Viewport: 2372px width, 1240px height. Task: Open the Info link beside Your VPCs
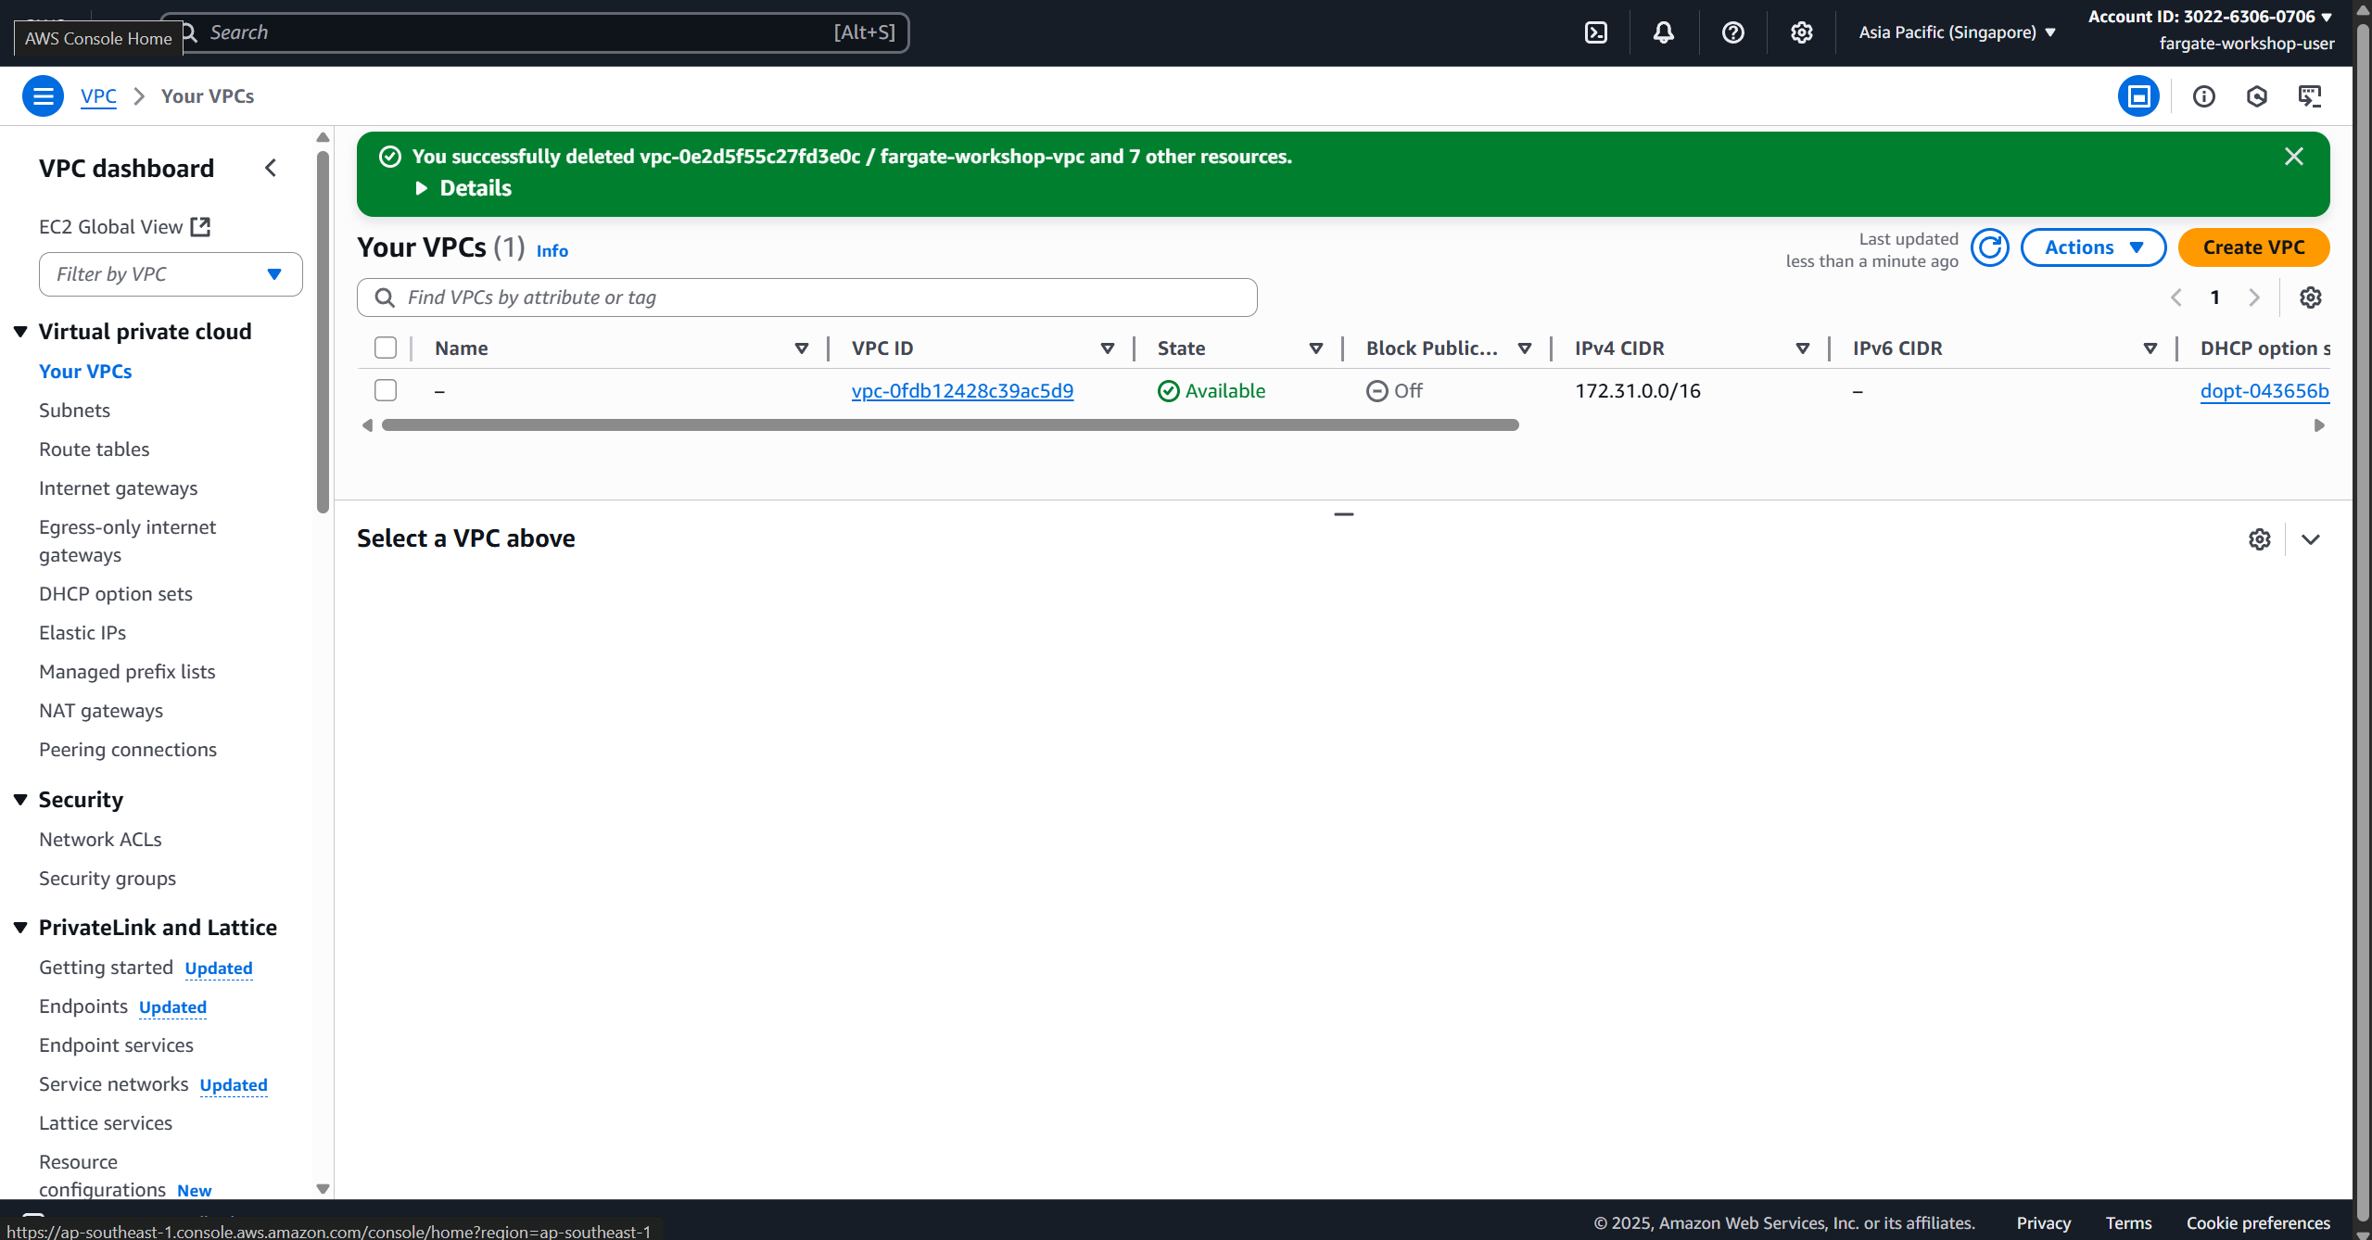click(x=552, y=251)
